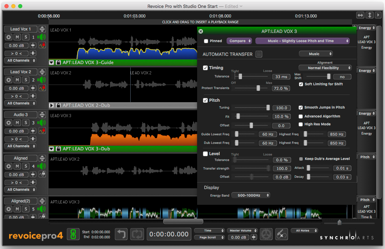Click the return-to-start arrow icon
The image size is (385, 249).
click(x=121, y=234)
